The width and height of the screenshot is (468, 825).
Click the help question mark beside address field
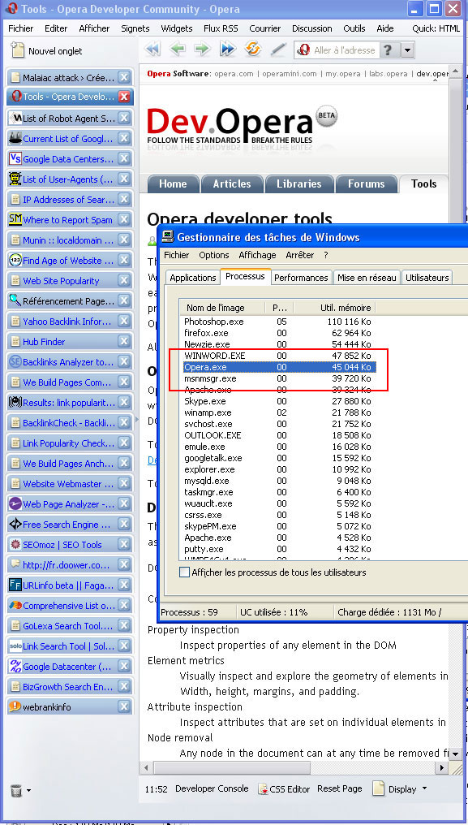pyautogui.click(x=388, y=50)
